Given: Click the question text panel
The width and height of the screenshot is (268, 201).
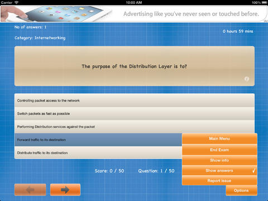Looking at the screenshot, I should [135, 66].
